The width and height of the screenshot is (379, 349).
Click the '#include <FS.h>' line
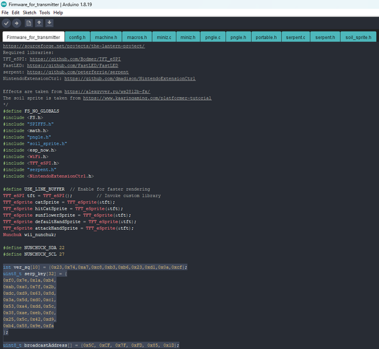pyautogui.click(x=23, y=118)
